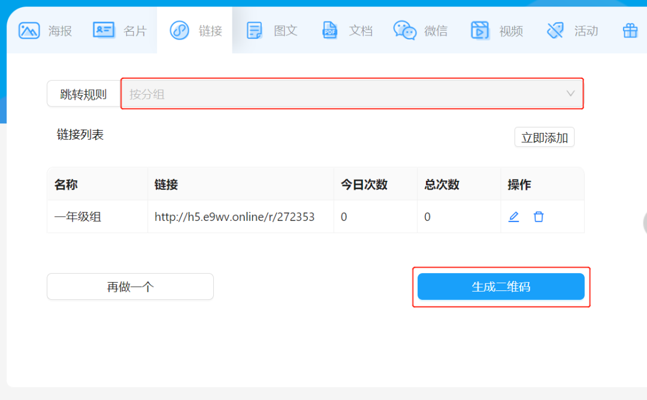Switch to the 视频 tab

(495, 31)
